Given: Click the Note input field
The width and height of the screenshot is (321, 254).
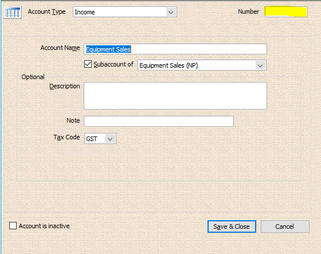Looking at the screenshot, I should 159,121.
